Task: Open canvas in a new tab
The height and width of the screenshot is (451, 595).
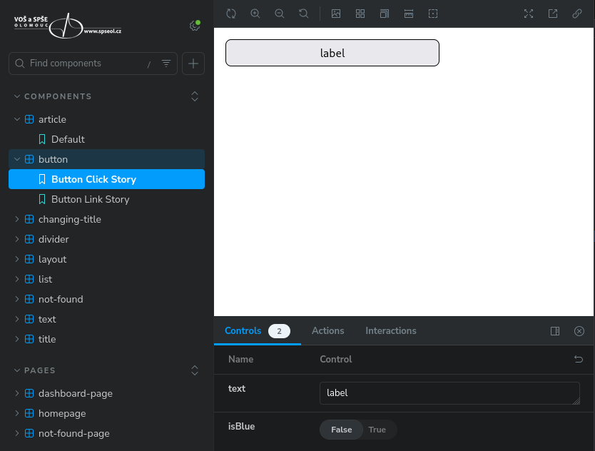Action: pyautogui.click(x=553, y=14)
